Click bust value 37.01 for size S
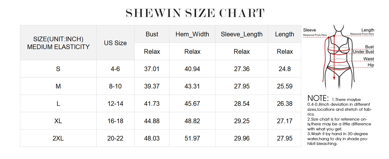This screenshot has width=389, height=159. (152, 69)
